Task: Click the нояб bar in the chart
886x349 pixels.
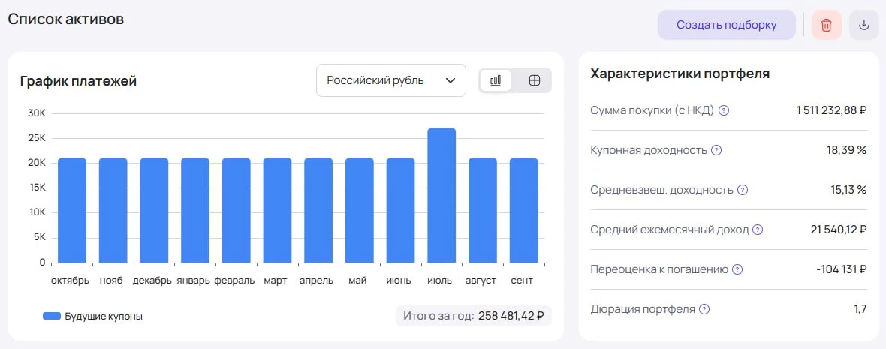Action: (x=113, y=210)
